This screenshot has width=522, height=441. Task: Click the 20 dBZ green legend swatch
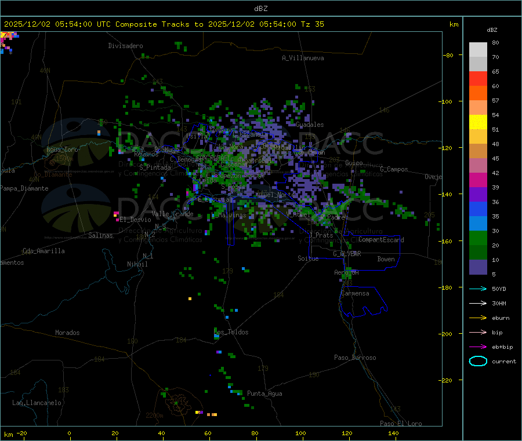point(478,238)
